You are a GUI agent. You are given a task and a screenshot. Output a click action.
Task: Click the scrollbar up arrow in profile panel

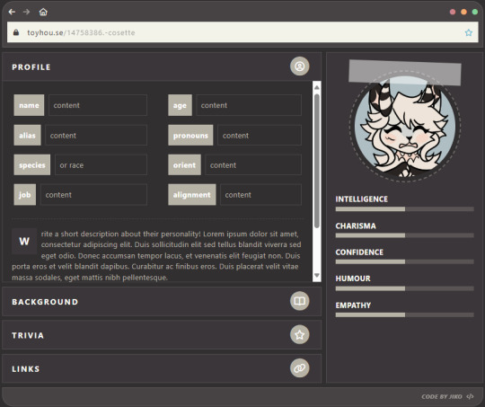click(317, 87)
